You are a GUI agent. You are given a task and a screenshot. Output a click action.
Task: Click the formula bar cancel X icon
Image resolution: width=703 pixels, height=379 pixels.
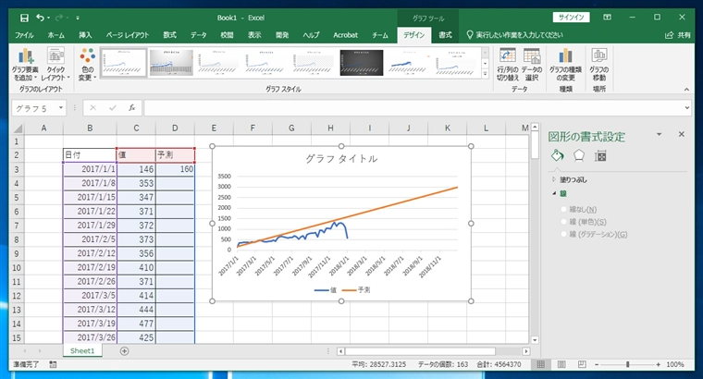[92, 108]
